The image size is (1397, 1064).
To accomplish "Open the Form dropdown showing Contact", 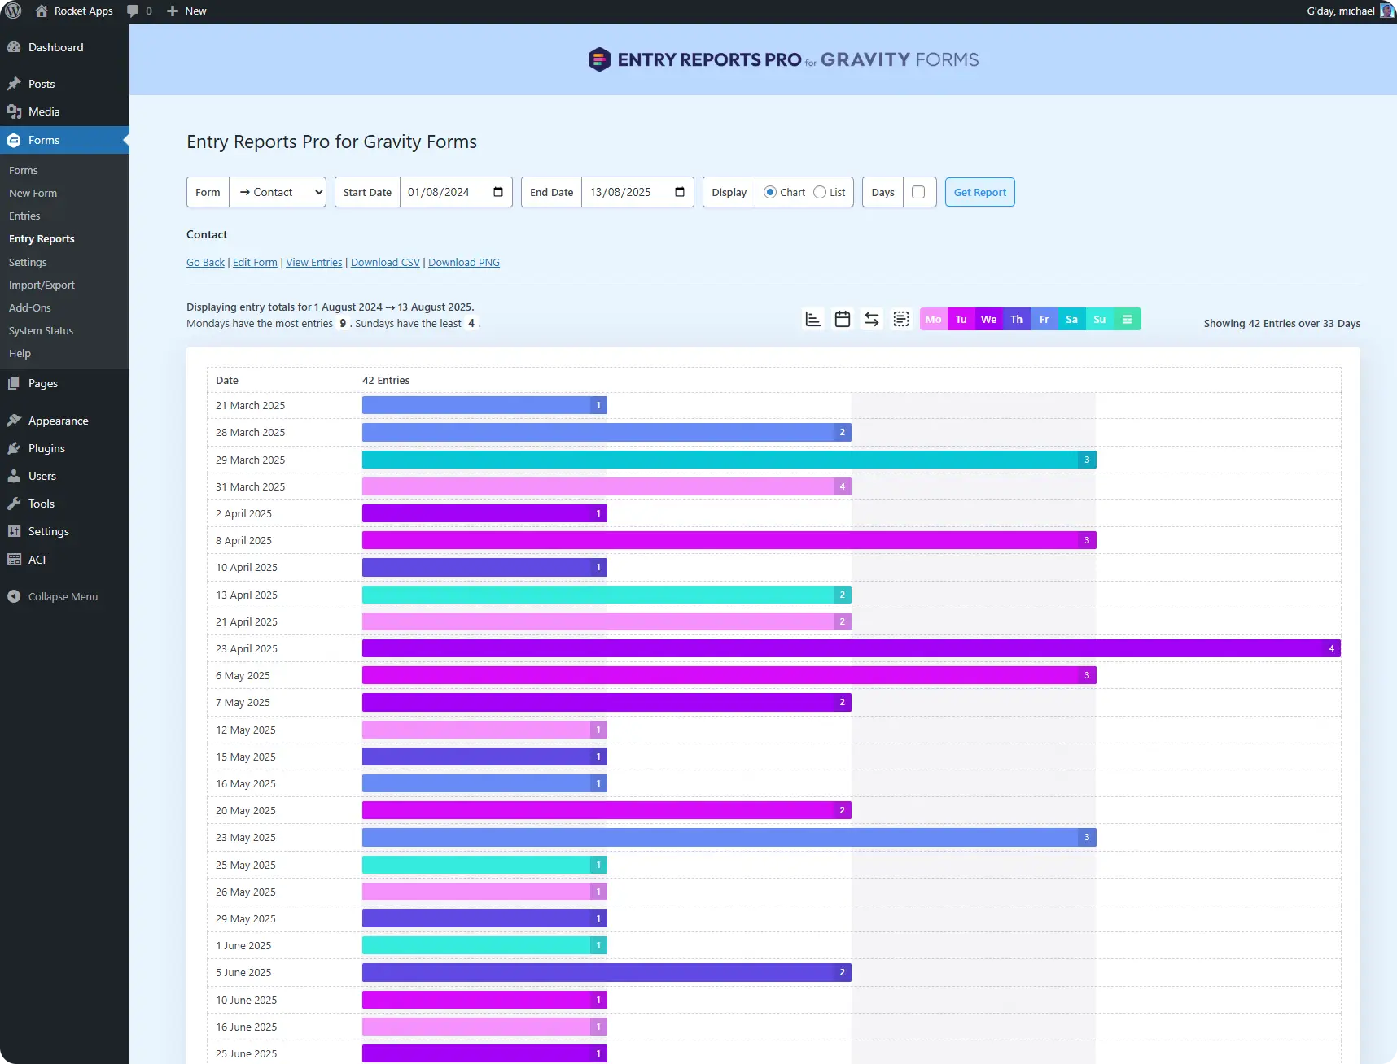I will pos(278,192).
